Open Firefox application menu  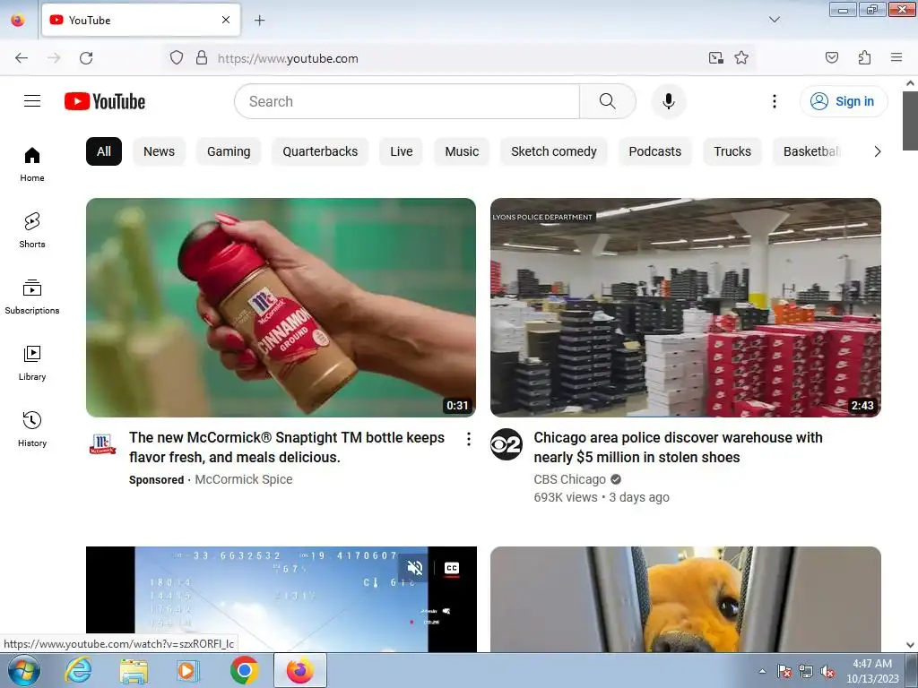(896, 58)
